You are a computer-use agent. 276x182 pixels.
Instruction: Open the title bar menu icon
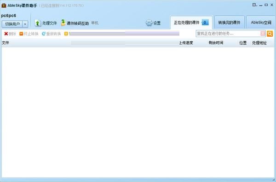(254, 5)
